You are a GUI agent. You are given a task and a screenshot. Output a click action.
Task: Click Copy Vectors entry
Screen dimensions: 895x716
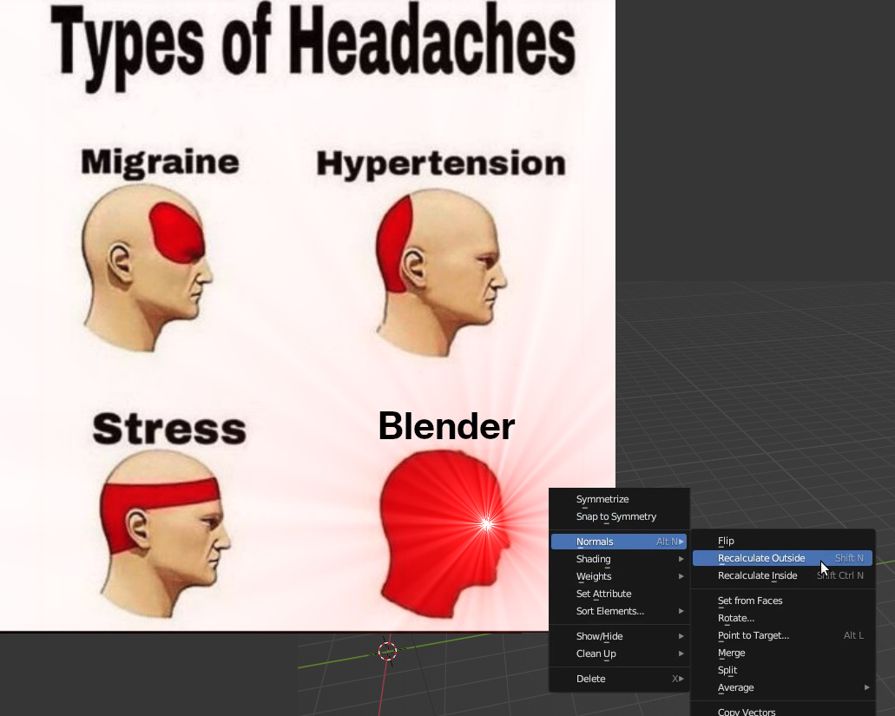click(x=782, y=712)
